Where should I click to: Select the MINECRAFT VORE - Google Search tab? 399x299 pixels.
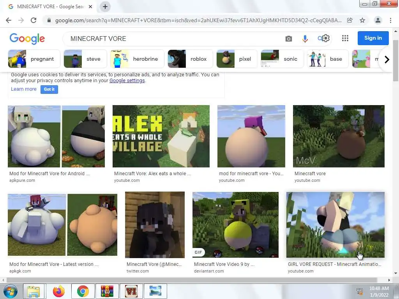(x=50, y=7)
